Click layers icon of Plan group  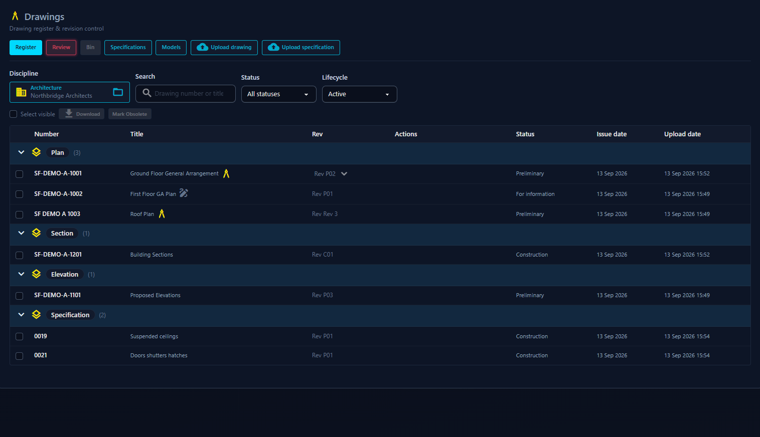36,152
